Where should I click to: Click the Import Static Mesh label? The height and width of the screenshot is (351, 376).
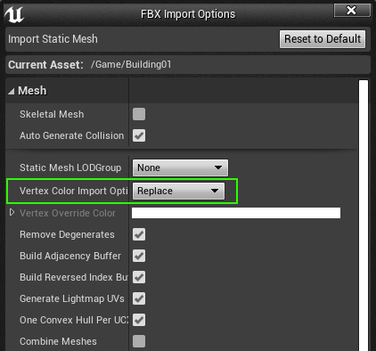[x=53, y=39]
